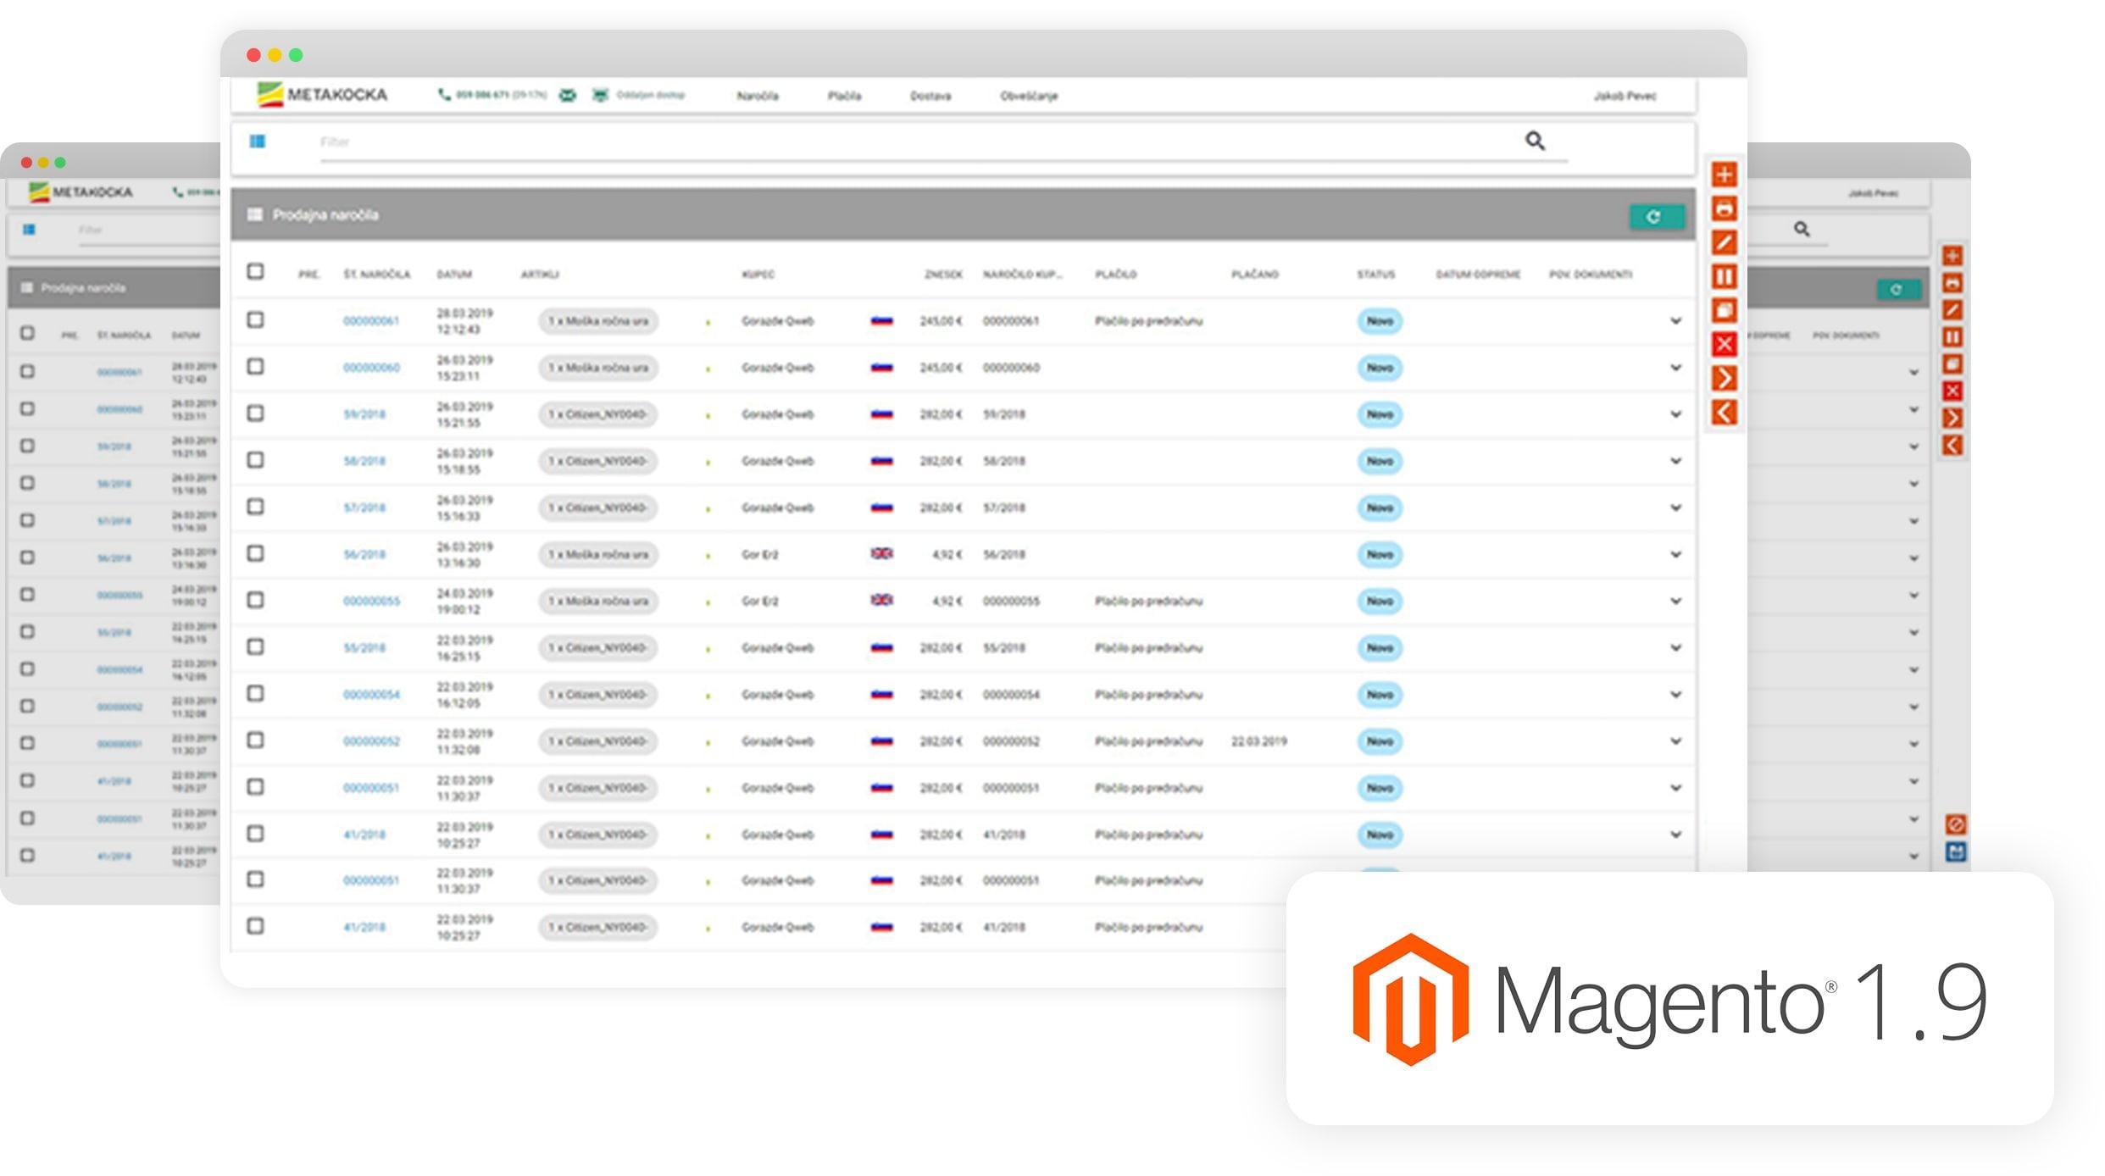The width and height of the screenshot is (2105, 1176).
Task: Check the box for order 57/2018 in front window
Action: [255, 506]
